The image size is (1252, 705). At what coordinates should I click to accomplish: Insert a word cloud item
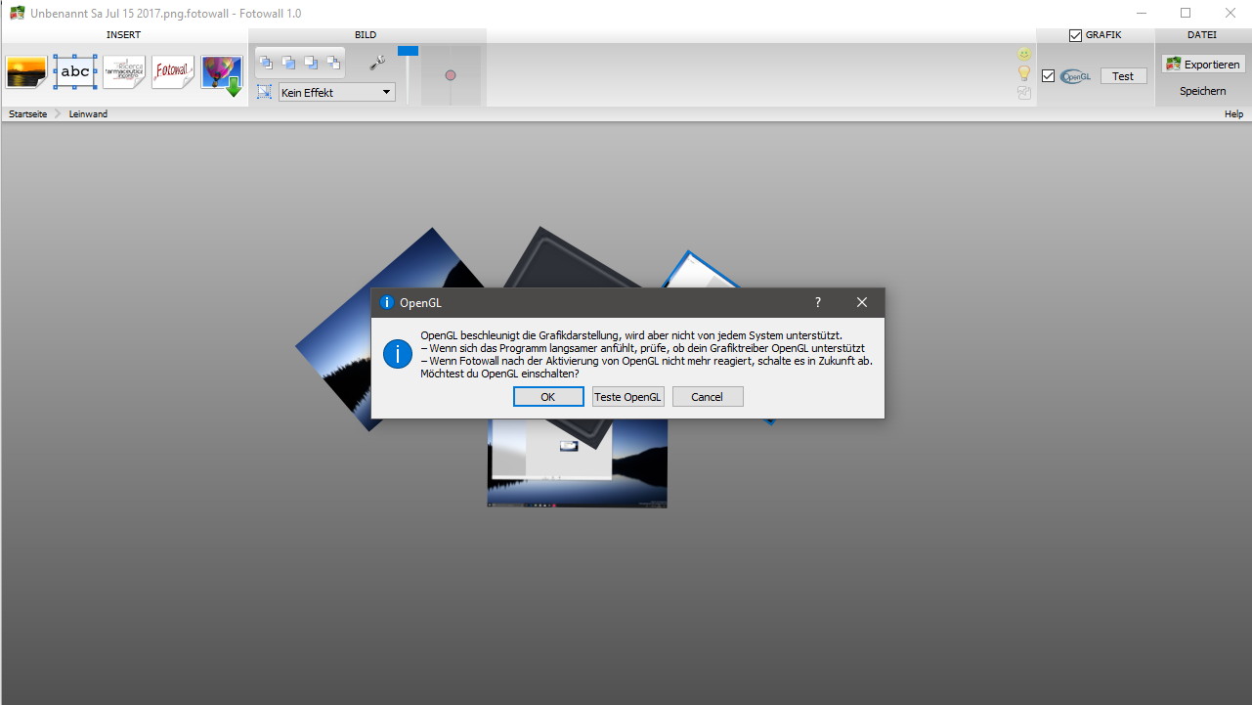[x=124, y=71]
